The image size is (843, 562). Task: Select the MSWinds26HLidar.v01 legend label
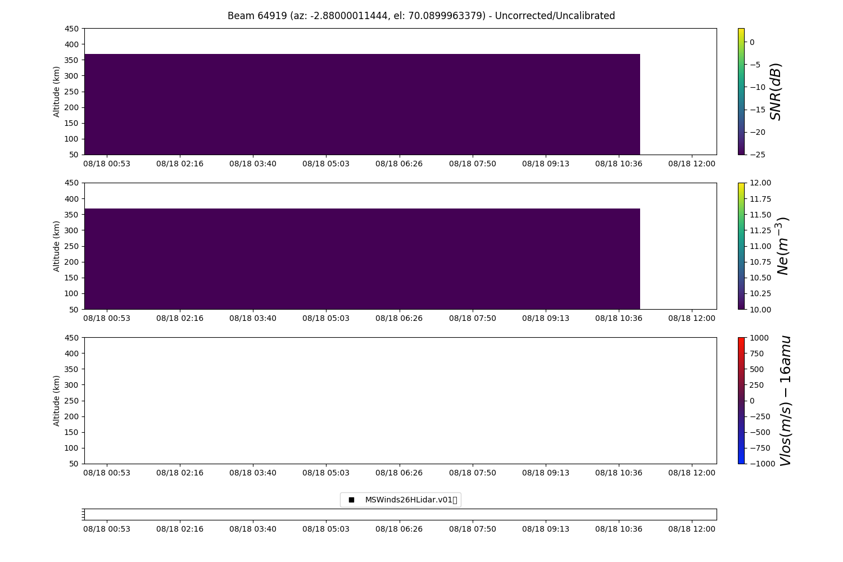(411, 500)
